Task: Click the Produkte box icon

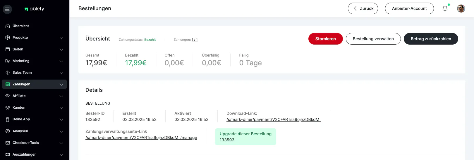Action: [8, 38]
